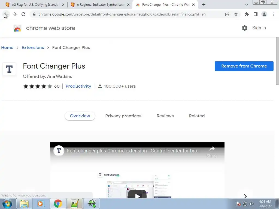Click Sign in link
The image size is (279, 209).
(x=259, y=28)
